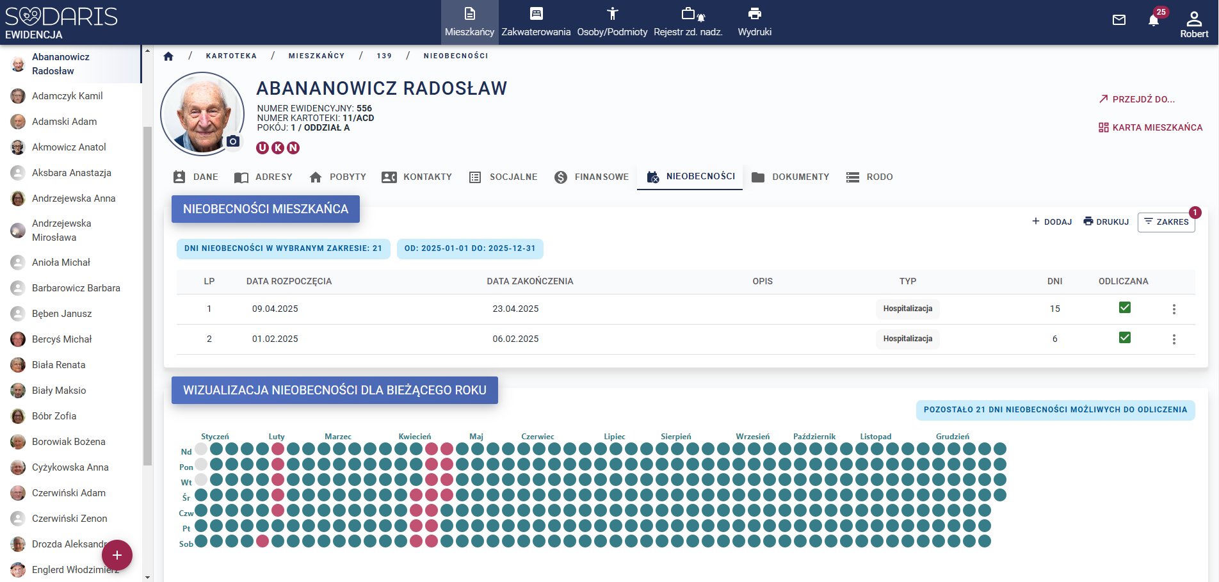
Task: Click pink absence dot in Luty Sunday row
Action: pyautogui.click(x=278, y=449)
